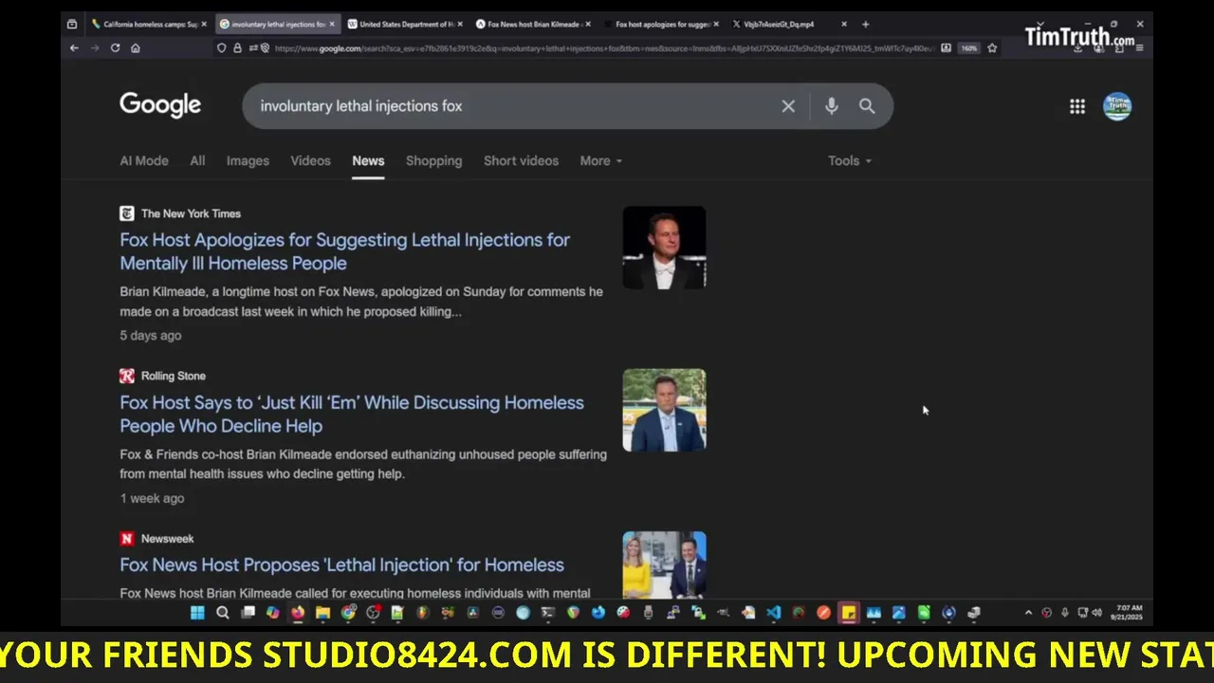The image size is (1214, 683).
Task: Open File Explorer from the taskbar
Action: coord(322,613)
